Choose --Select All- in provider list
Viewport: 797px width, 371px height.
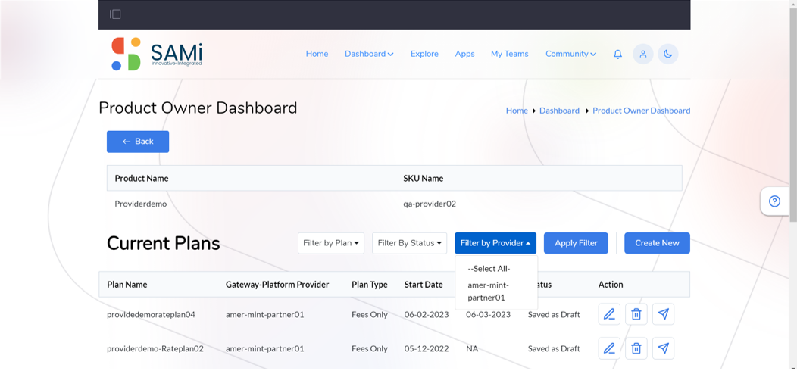pyautogui.click(x=489, y=269)
